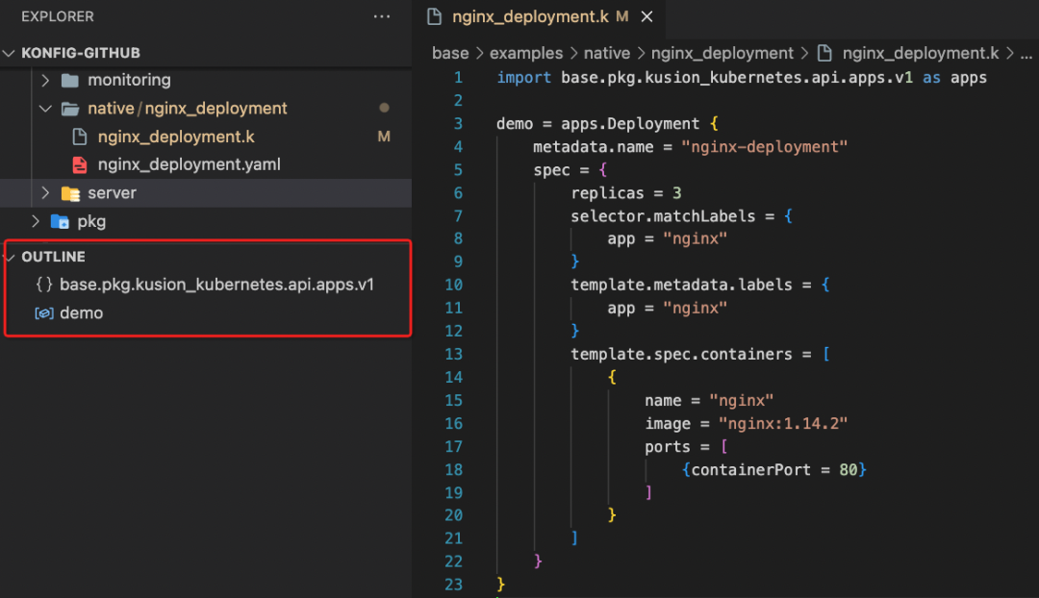The image size is (1039, 598).
Task: Collapse the OUTLINE panel section
Action: pyautogui.click(x=10, y=257)
